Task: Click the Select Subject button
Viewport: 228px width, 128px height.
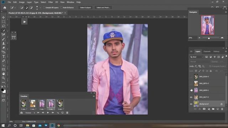Action: pyautogui.click(x=85, y=7)
